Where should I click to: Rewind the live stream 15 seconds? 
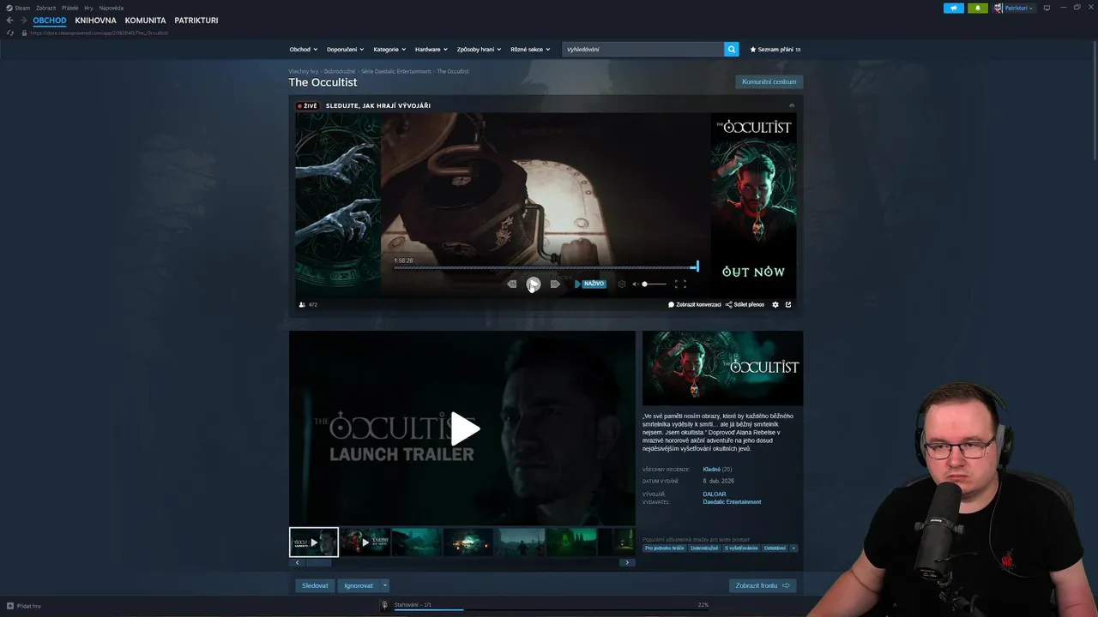511,284
